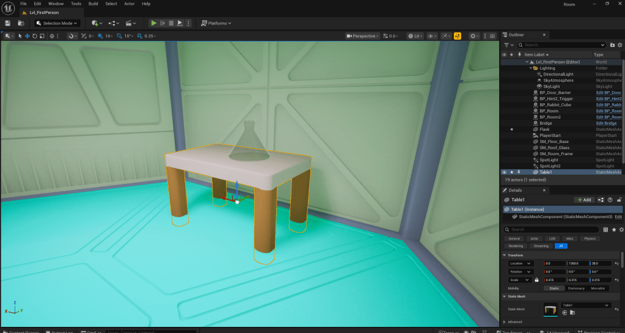Click browse to asset icon under Static Mesh
This screenshot has height=333, width=625.
(572, 312)
